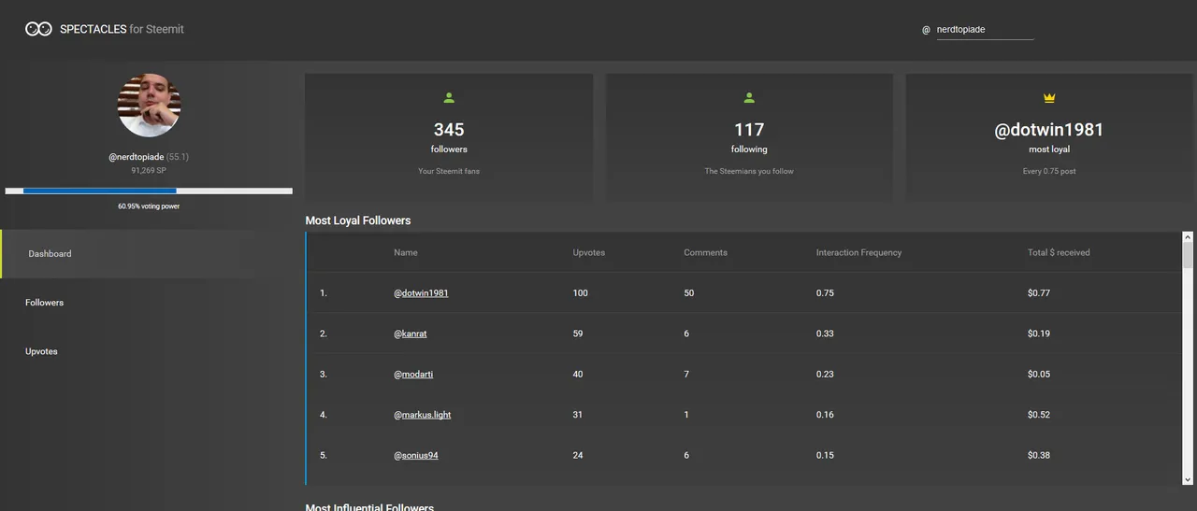Click the Most Loyal Followers heading
The image size is (1197, 511).
[358, 220]
